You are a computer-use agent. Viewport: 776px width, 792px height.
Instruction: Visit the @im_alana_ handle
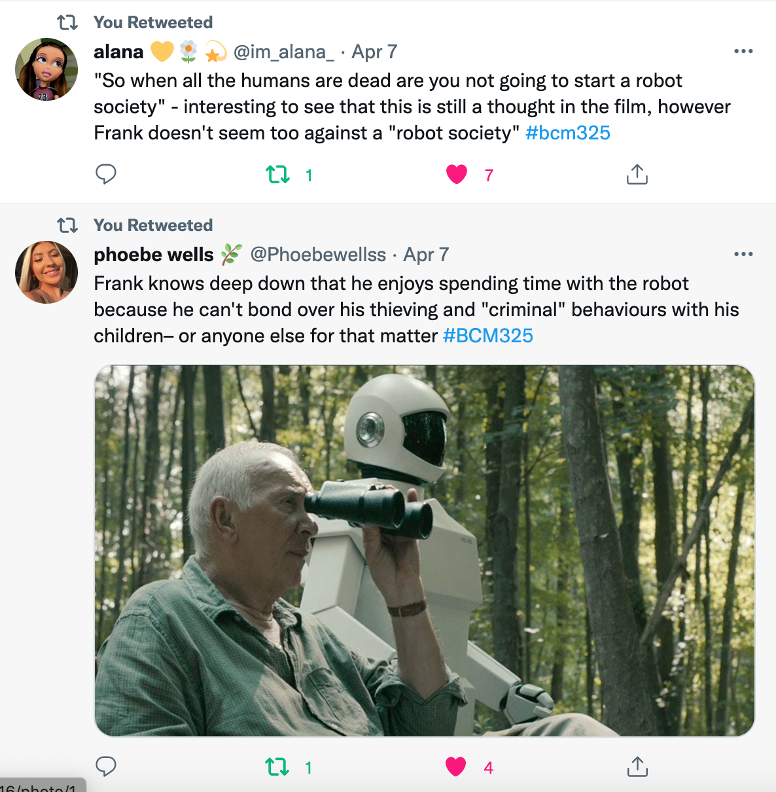coord(283,52)
